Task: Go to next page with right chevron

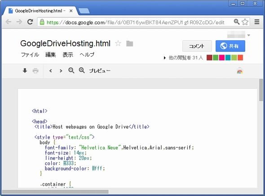Action: [x=61, y=71]
